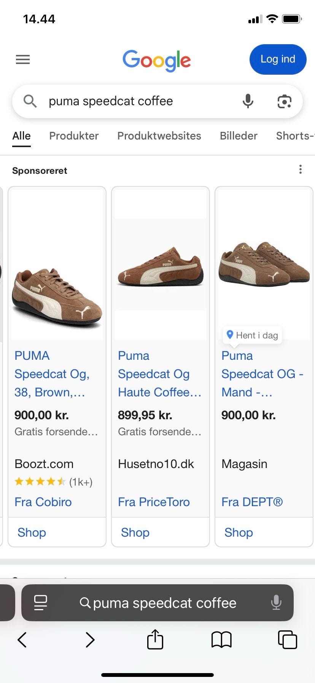Switch to the Produkter tab
The image size is (315, 683).
(74, 136)
